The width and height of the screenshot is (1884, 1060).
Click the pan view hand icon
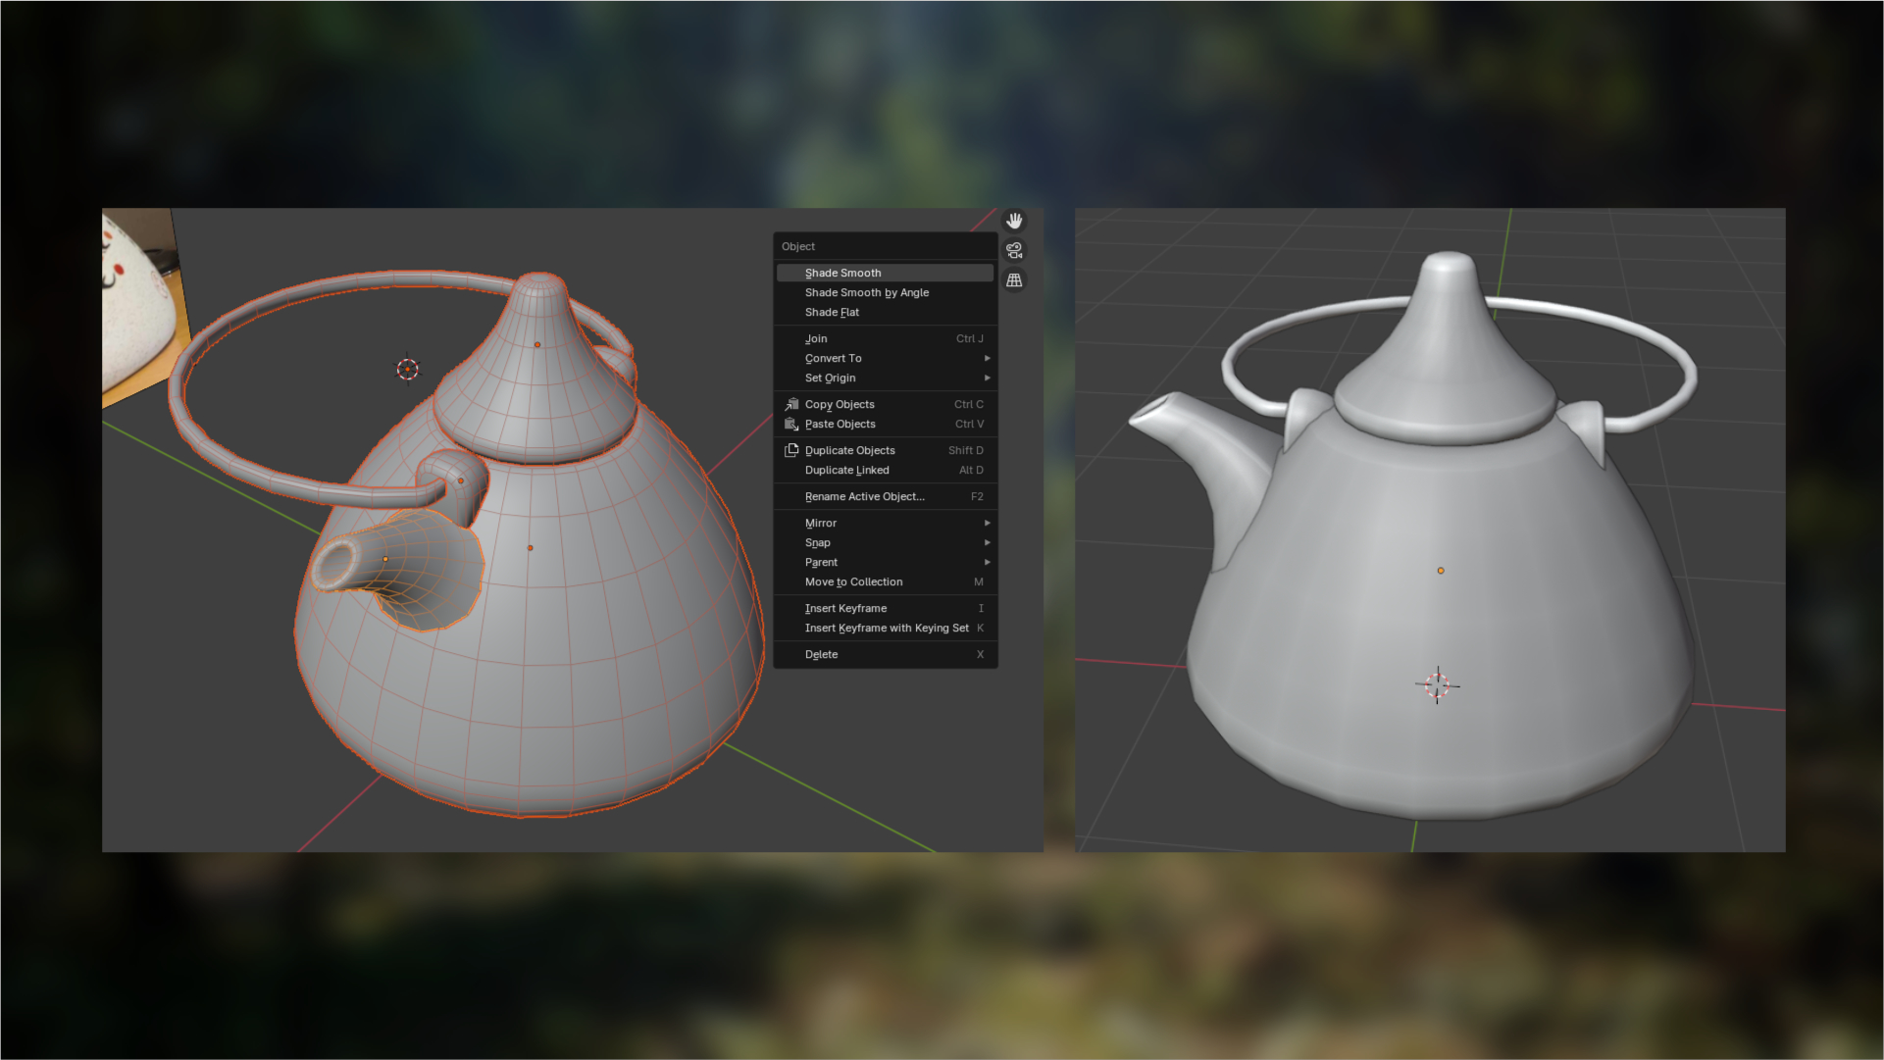pyautogui.click(x=1014, y=221)
